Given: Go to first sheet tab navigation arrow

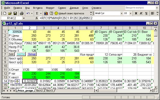Looking at the screenshot, I should [4, 91].
